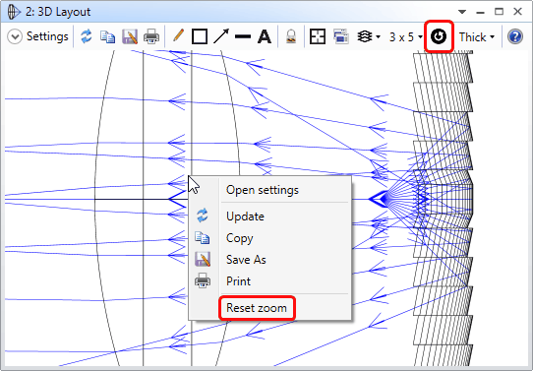
Task: Click the Update icon in context menu
Action: [x=203, y=216]
